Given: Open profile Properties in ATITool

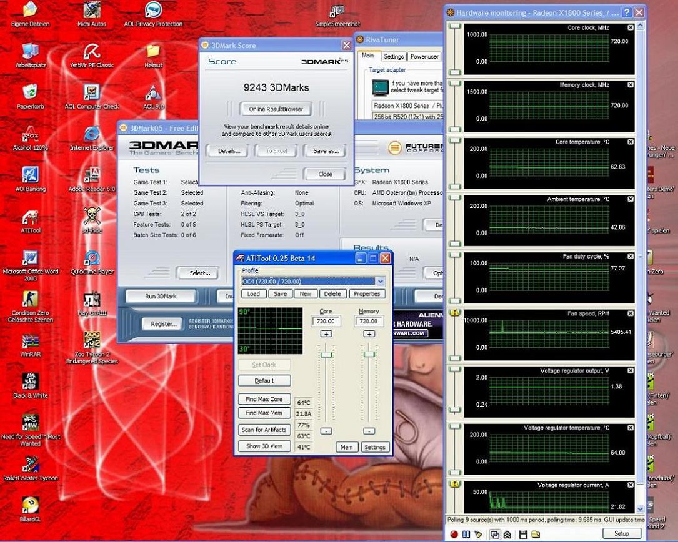Looking at the screenshot, I should click(x=367, y=294).
